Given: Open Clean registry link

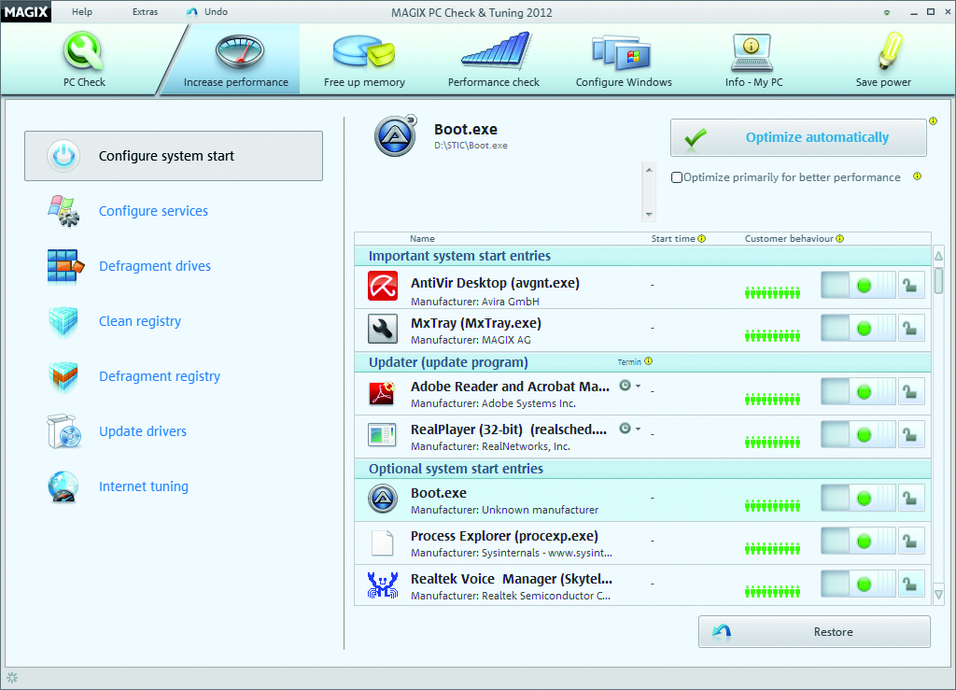Looking at the screenshot, I should pos(140,321).
